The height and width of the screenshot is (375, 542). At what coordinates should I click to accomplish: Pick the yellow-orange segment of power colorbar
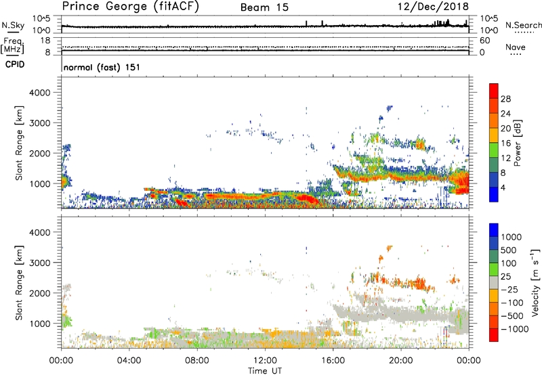(494, 135)
